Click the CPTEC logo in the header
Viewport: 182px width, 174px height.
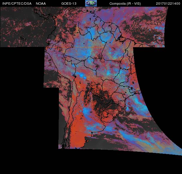tap(91, 3)
